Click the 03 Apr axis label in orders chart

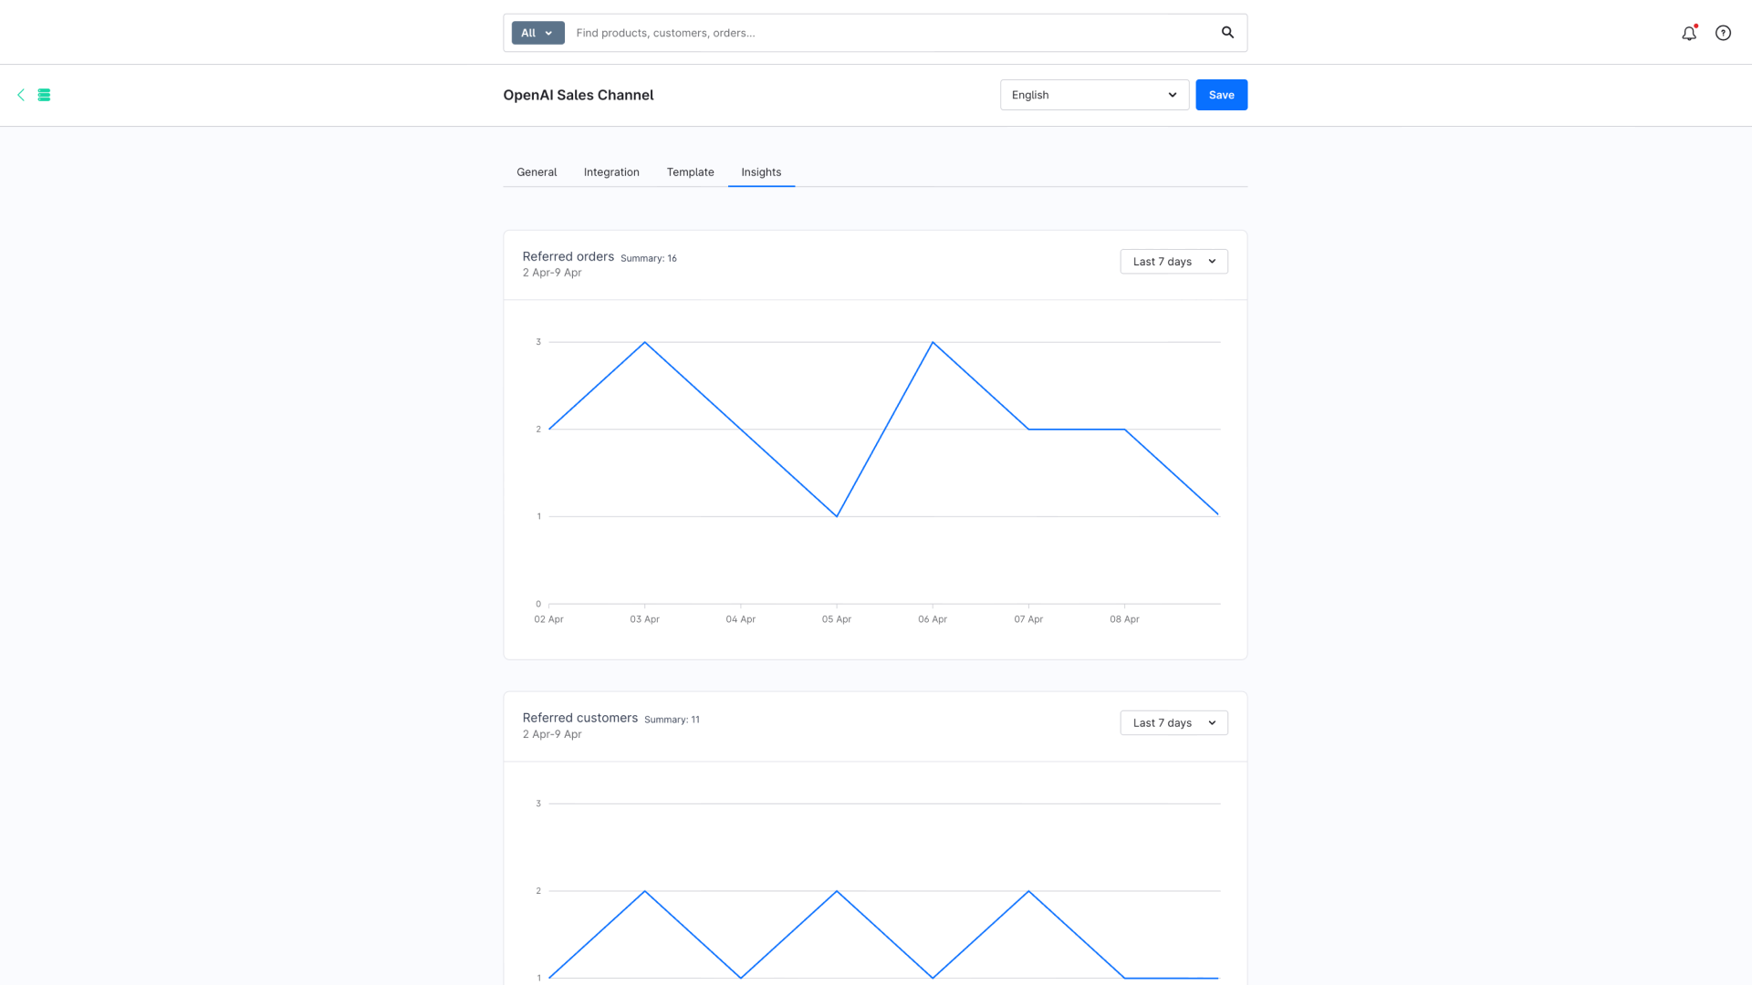coord(644,619)
